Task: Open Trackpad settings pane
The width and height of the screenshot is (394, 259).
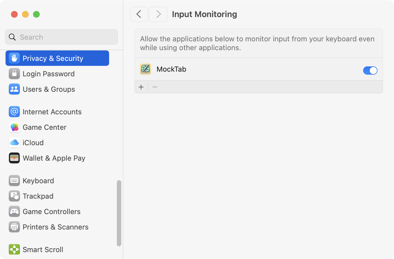Action: point(57,196)
